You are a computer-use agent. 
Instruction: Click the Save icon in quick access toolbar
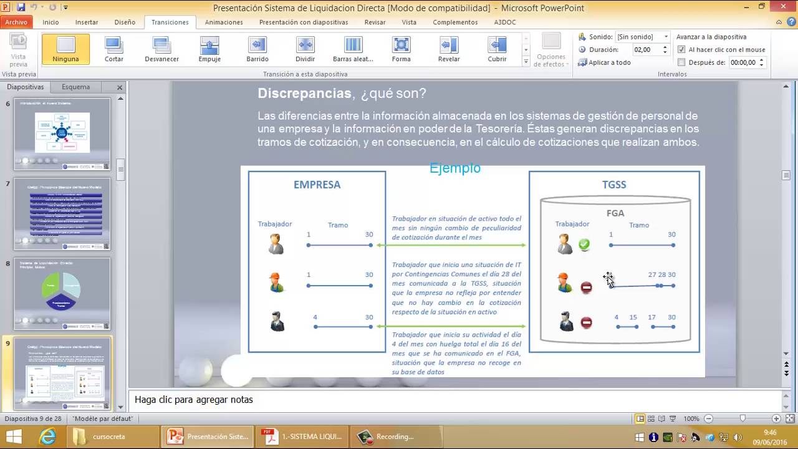(21, 7)
